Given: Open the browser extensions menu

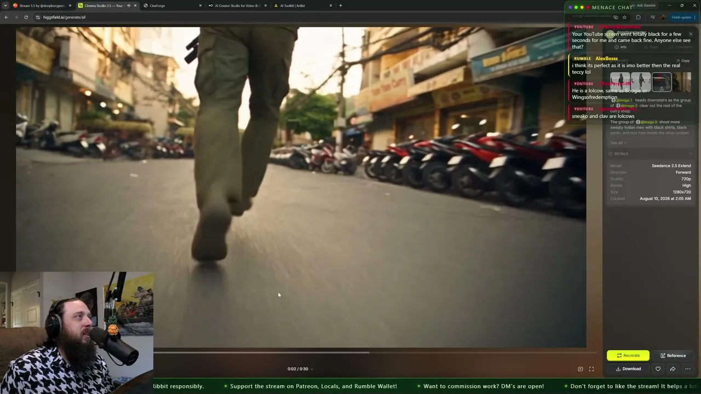Looking at the screenshot, I should (x=638, y=17).
